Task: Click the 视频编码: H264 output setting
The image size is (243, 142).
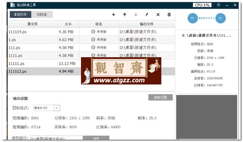Action: tap(26, 118)
